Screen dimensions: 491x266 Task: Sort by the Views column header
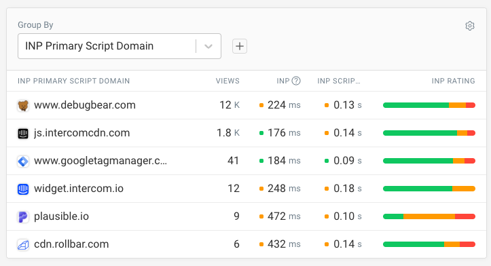228,81
